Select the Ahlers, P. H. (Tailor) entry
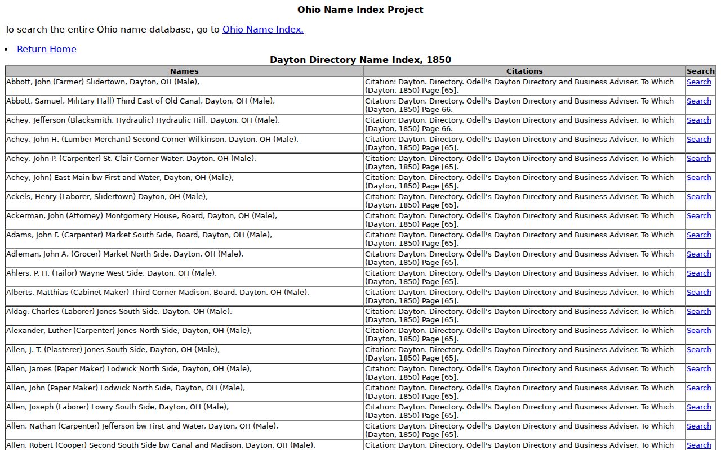This screenshot has height=450, width=721. coord(184,277)
